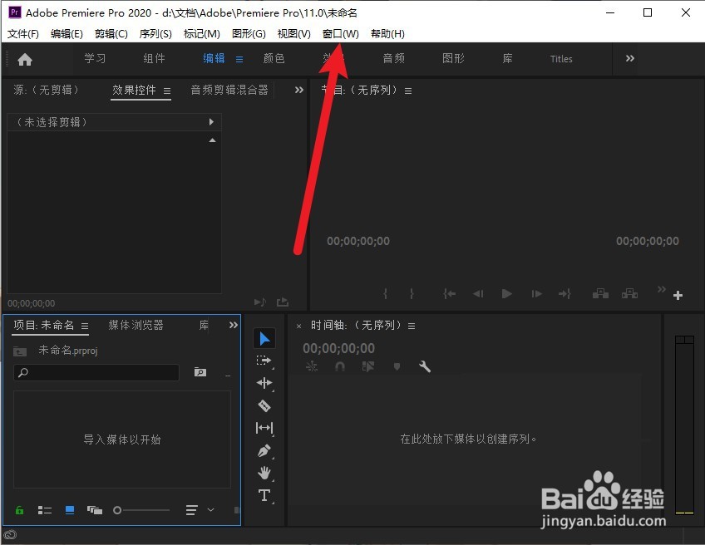Select the Pen tool
705x545 pixels.
[264, 450]
